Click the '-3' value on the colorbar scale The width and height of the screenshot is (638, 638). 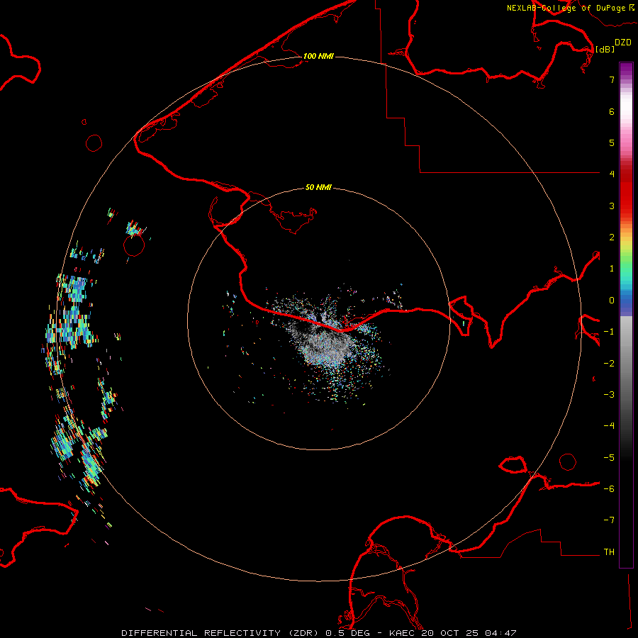609,395
